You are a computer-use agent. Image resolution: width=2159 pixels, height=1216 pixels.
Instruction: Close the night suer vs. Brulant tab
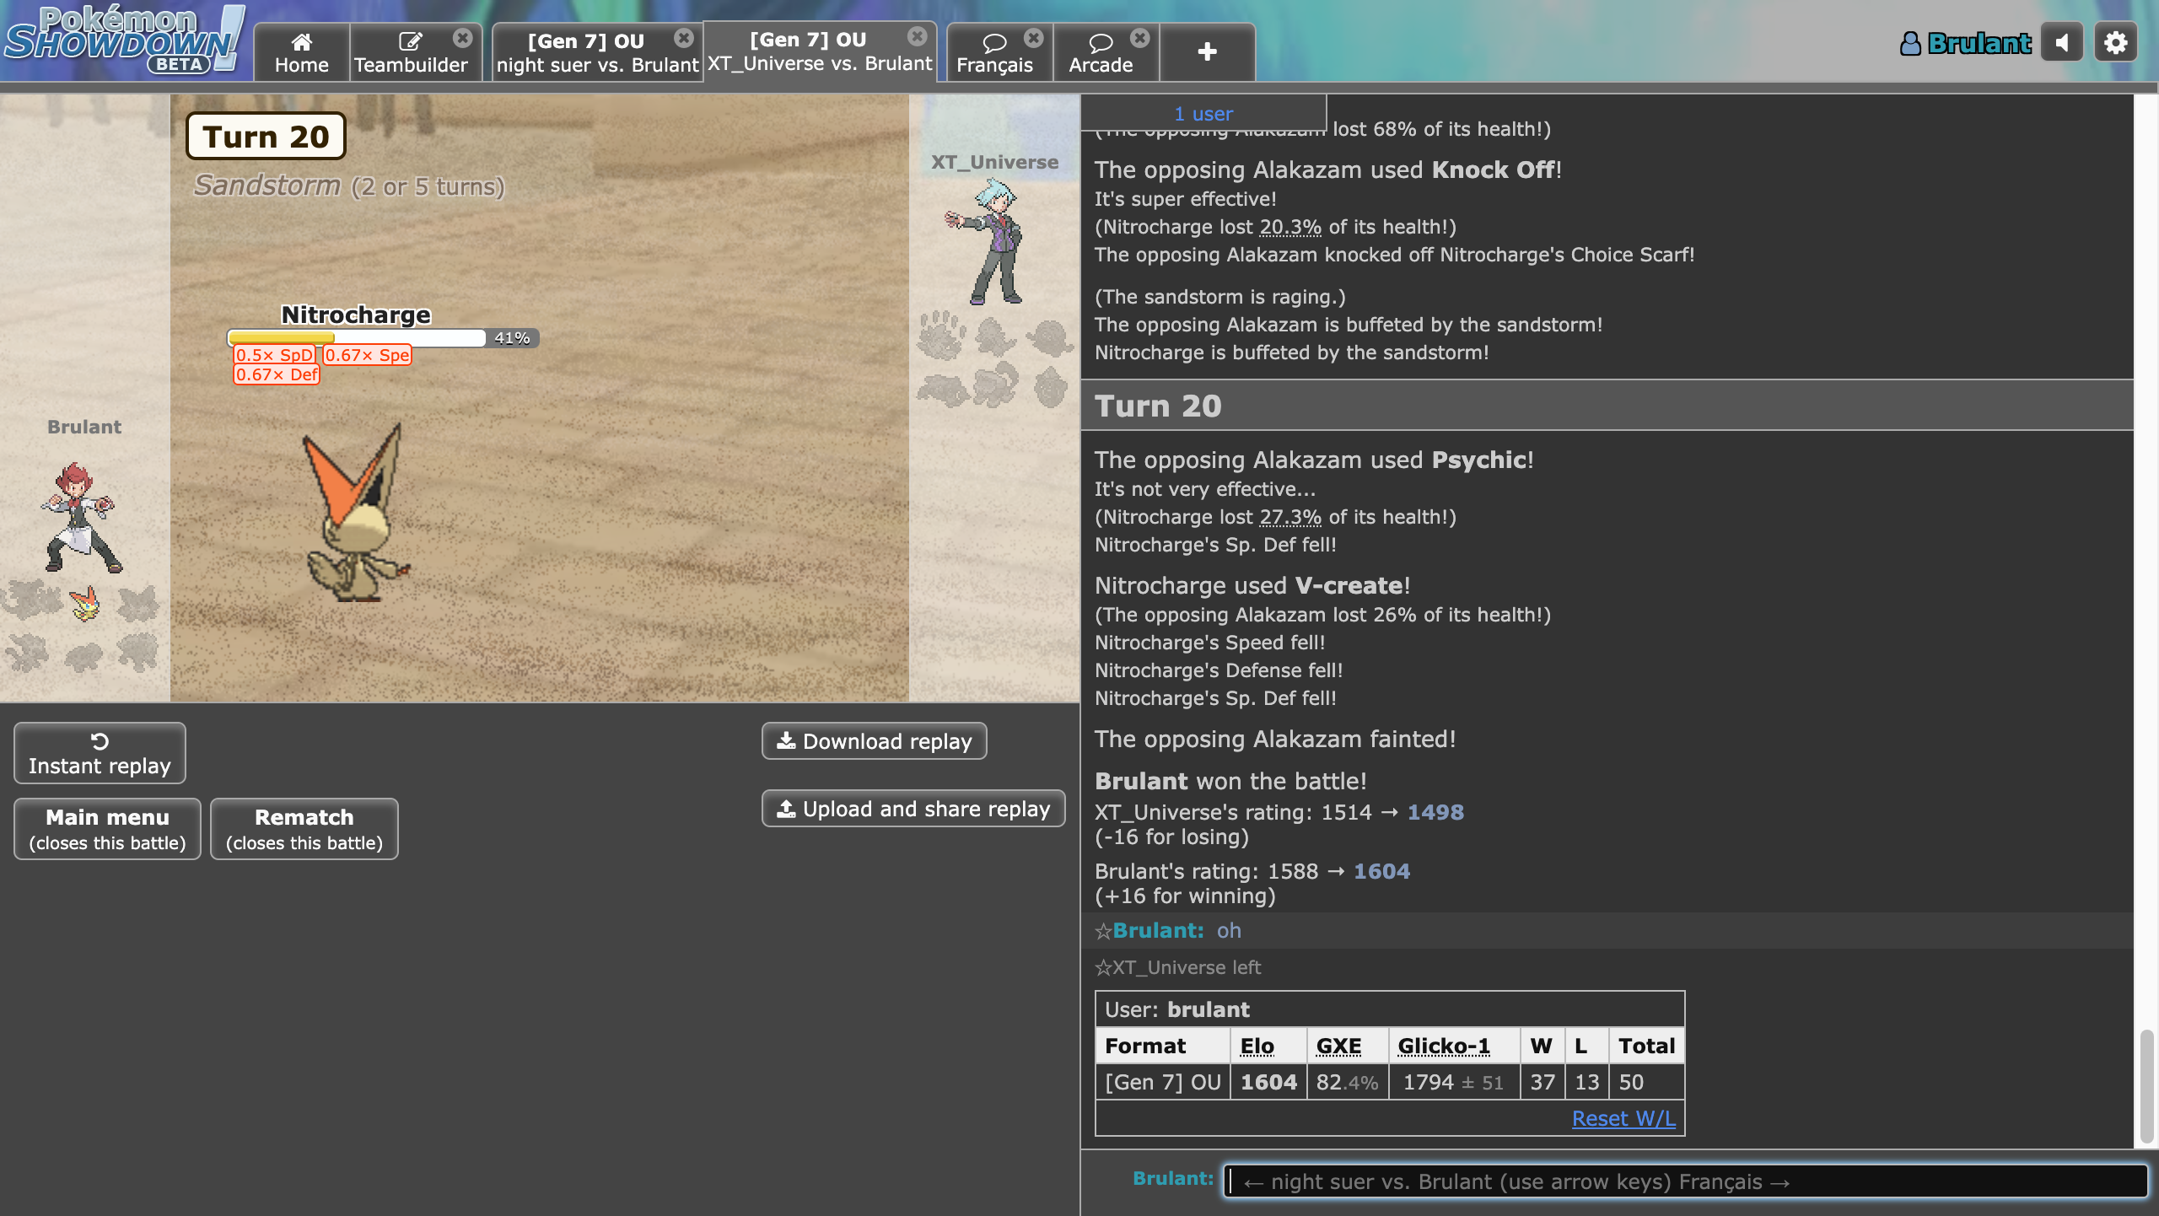tap(684, 38)
